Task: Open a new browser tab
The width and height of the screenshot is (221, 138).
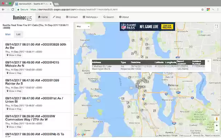Action: (x=56, y=4)
